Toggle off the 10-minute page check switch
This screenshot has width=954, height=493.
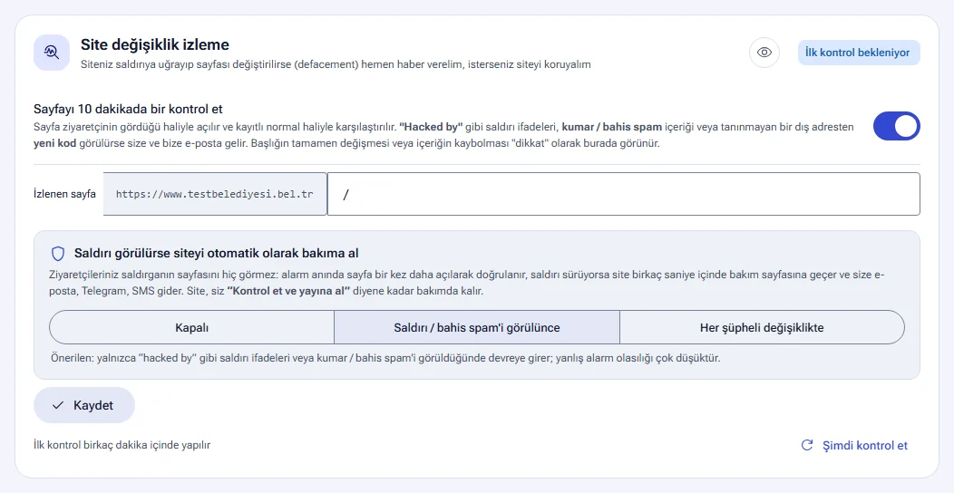point(896,126)
